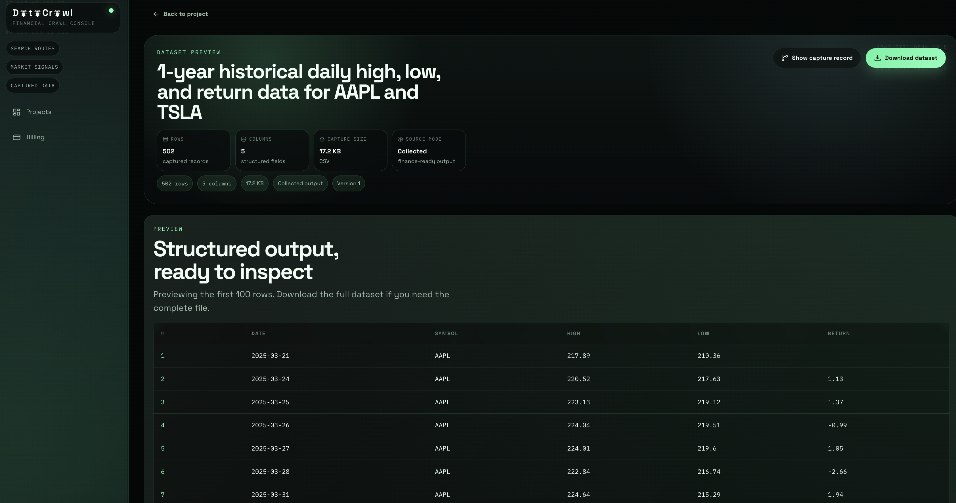Click the Version 1 chip
Image resolution: width=956 pixels, height=503 pixels.
click(x=348, y=183)
